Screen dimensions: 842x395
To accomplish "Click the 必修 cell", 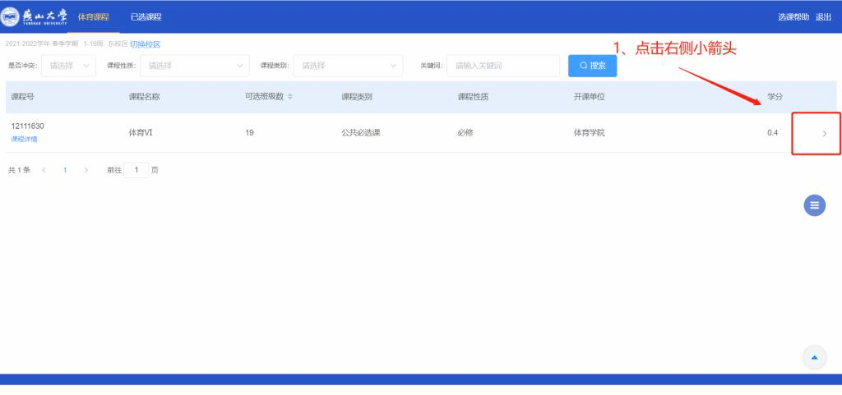I will (465, 133).
